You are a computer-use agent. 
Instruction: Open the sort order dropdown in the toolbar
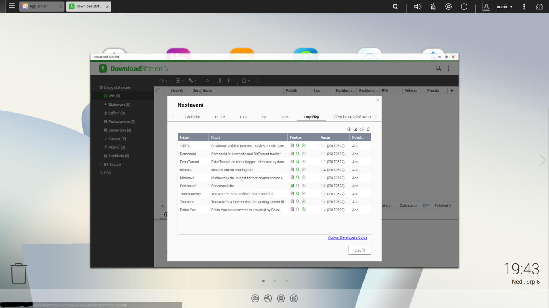[x=163, y=81]
